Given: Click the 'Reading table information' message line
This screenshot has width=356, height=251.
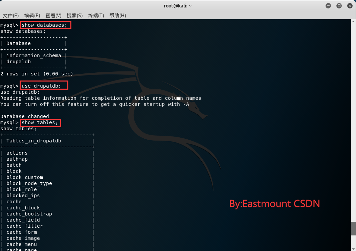Looking at the screenshot, I should coord(101,98).
